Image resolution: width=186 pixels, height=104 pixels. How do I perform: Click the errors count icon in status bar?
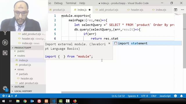coord(5,96)
